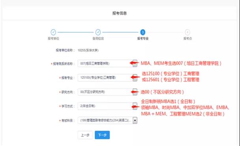Click the 报考信息 page heading

[x=120, y=13]
